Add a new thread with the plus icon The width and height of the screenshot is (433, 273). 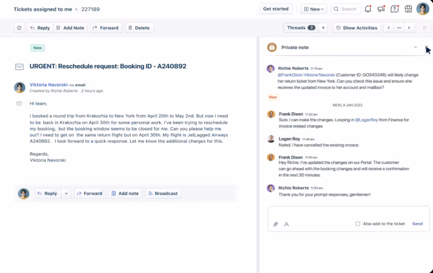point(323,28)
